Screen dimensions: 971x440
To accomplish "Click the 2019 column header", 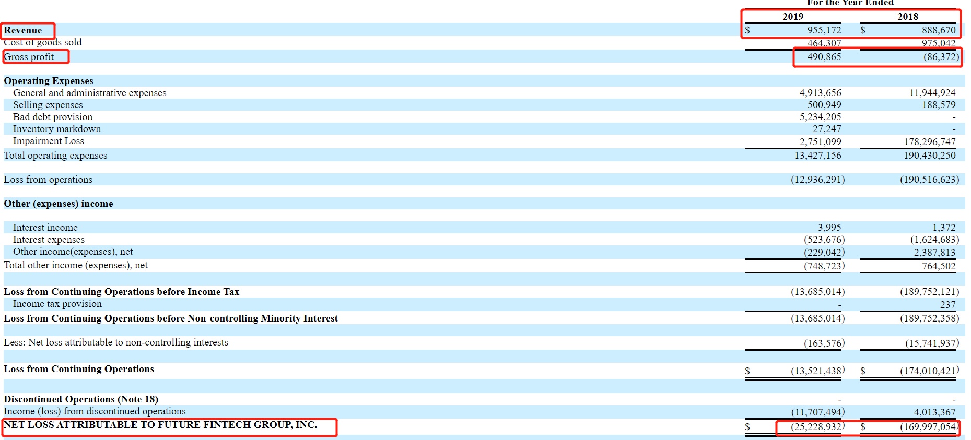I will point(793,17).
